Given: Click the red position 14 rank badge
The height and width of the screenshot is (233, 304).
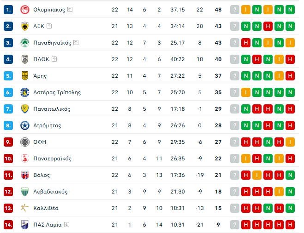Looking at the screenshot, I should 8,225.
